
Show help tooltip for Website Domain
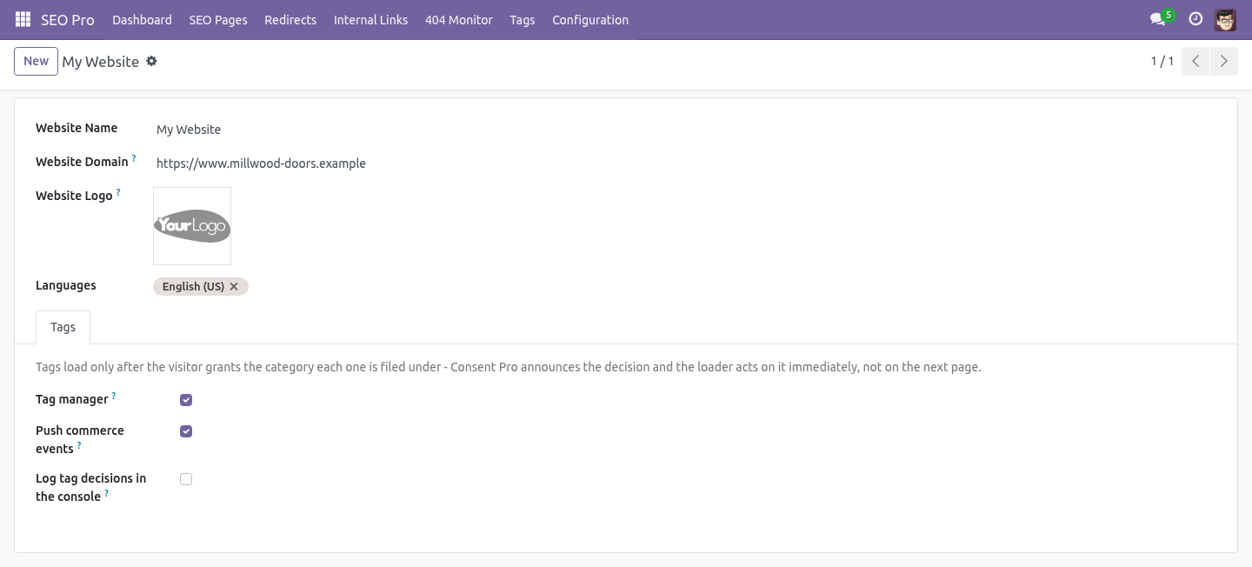click(134, 159)
